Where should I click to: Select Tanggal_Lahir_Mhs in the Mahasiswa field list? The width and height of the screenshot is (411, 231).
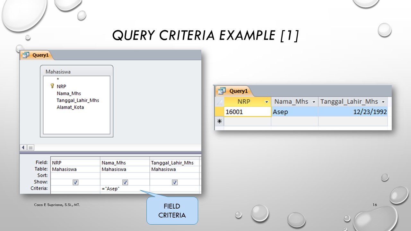78,100
